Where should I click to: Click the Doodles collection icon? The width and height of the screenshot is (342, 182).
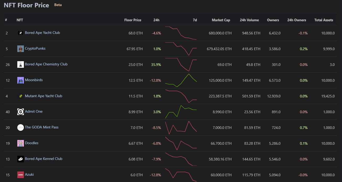[x=20, y=143]
